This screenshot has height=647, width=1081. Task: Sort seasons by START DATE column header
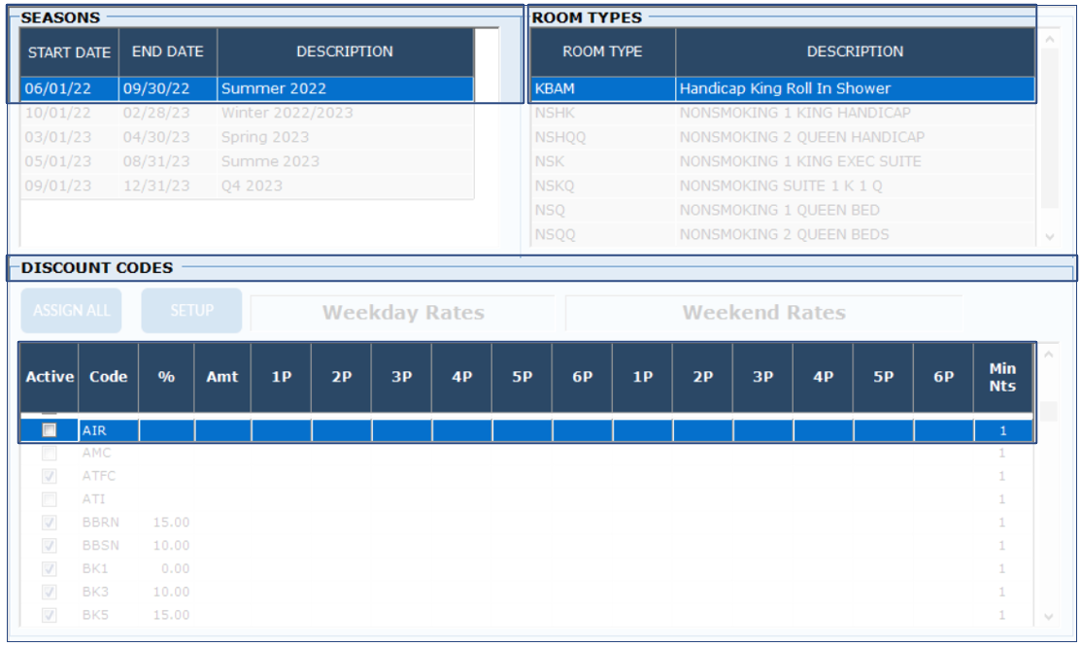tap(69, 52)
